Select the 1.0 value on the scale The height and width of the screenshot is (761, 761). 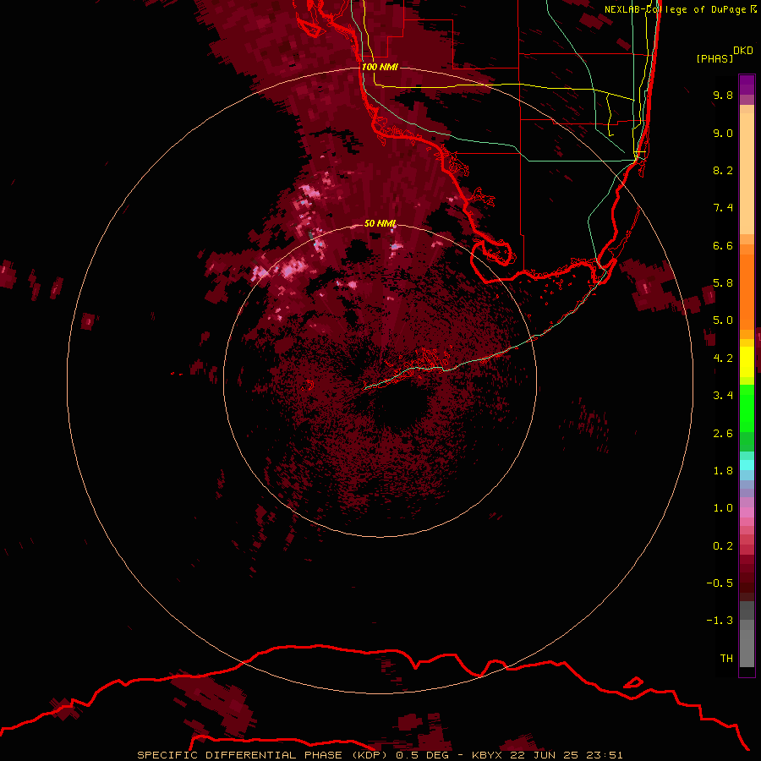coord(723,508)
